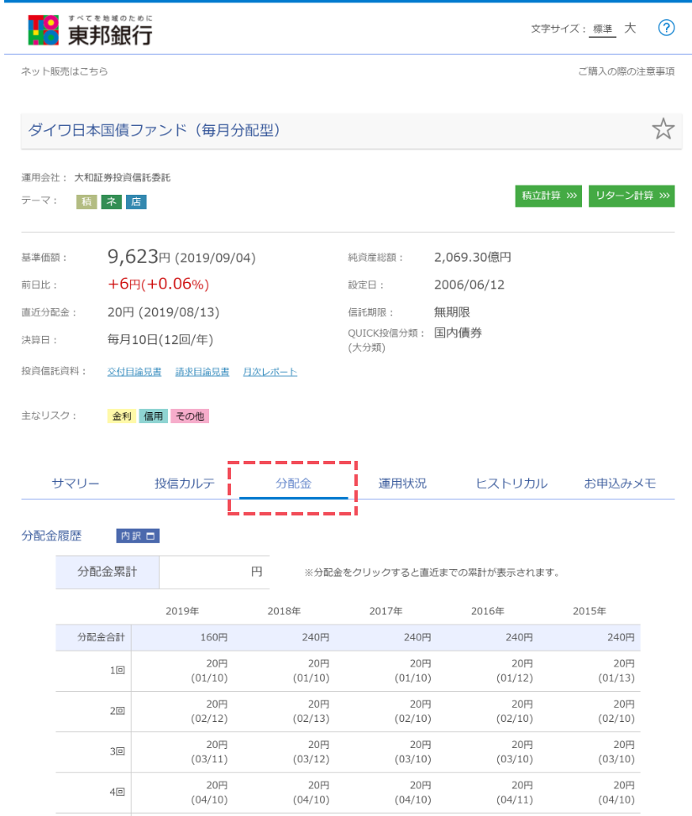Select the 分配金 tab
Viewport: 692px width, 816px height.
[x=293, y=484]
